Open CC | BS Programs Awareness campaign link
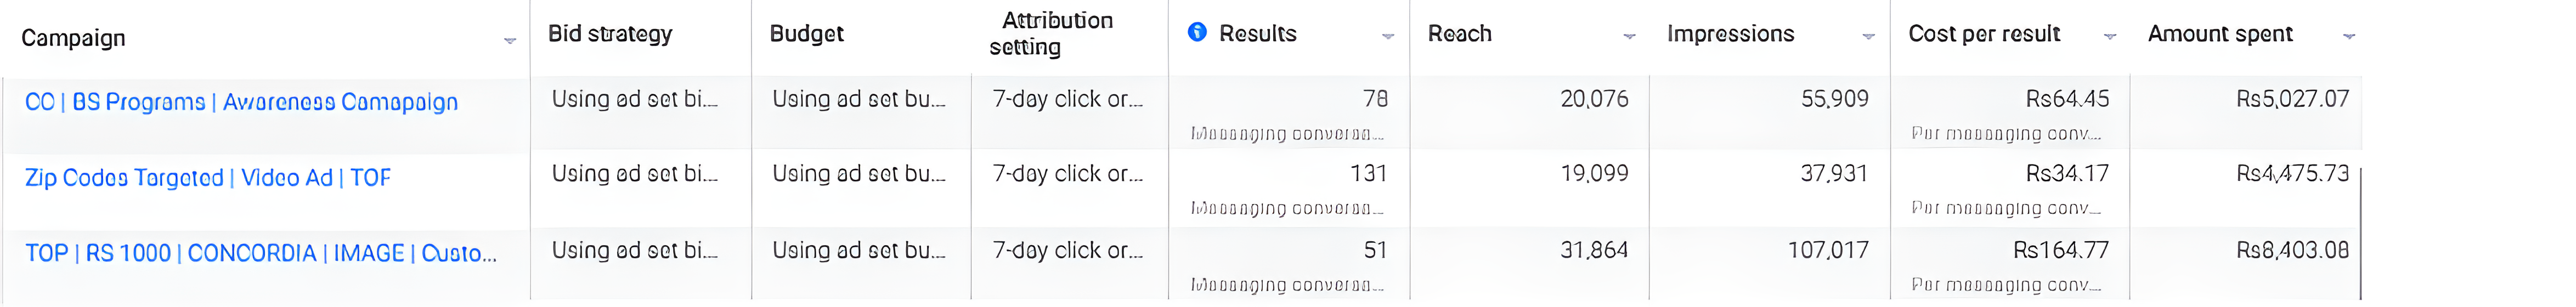2576x307 pixels. [x=241, y=102]
